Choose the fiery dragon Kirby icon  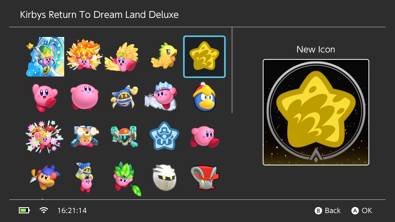(84, 55)
